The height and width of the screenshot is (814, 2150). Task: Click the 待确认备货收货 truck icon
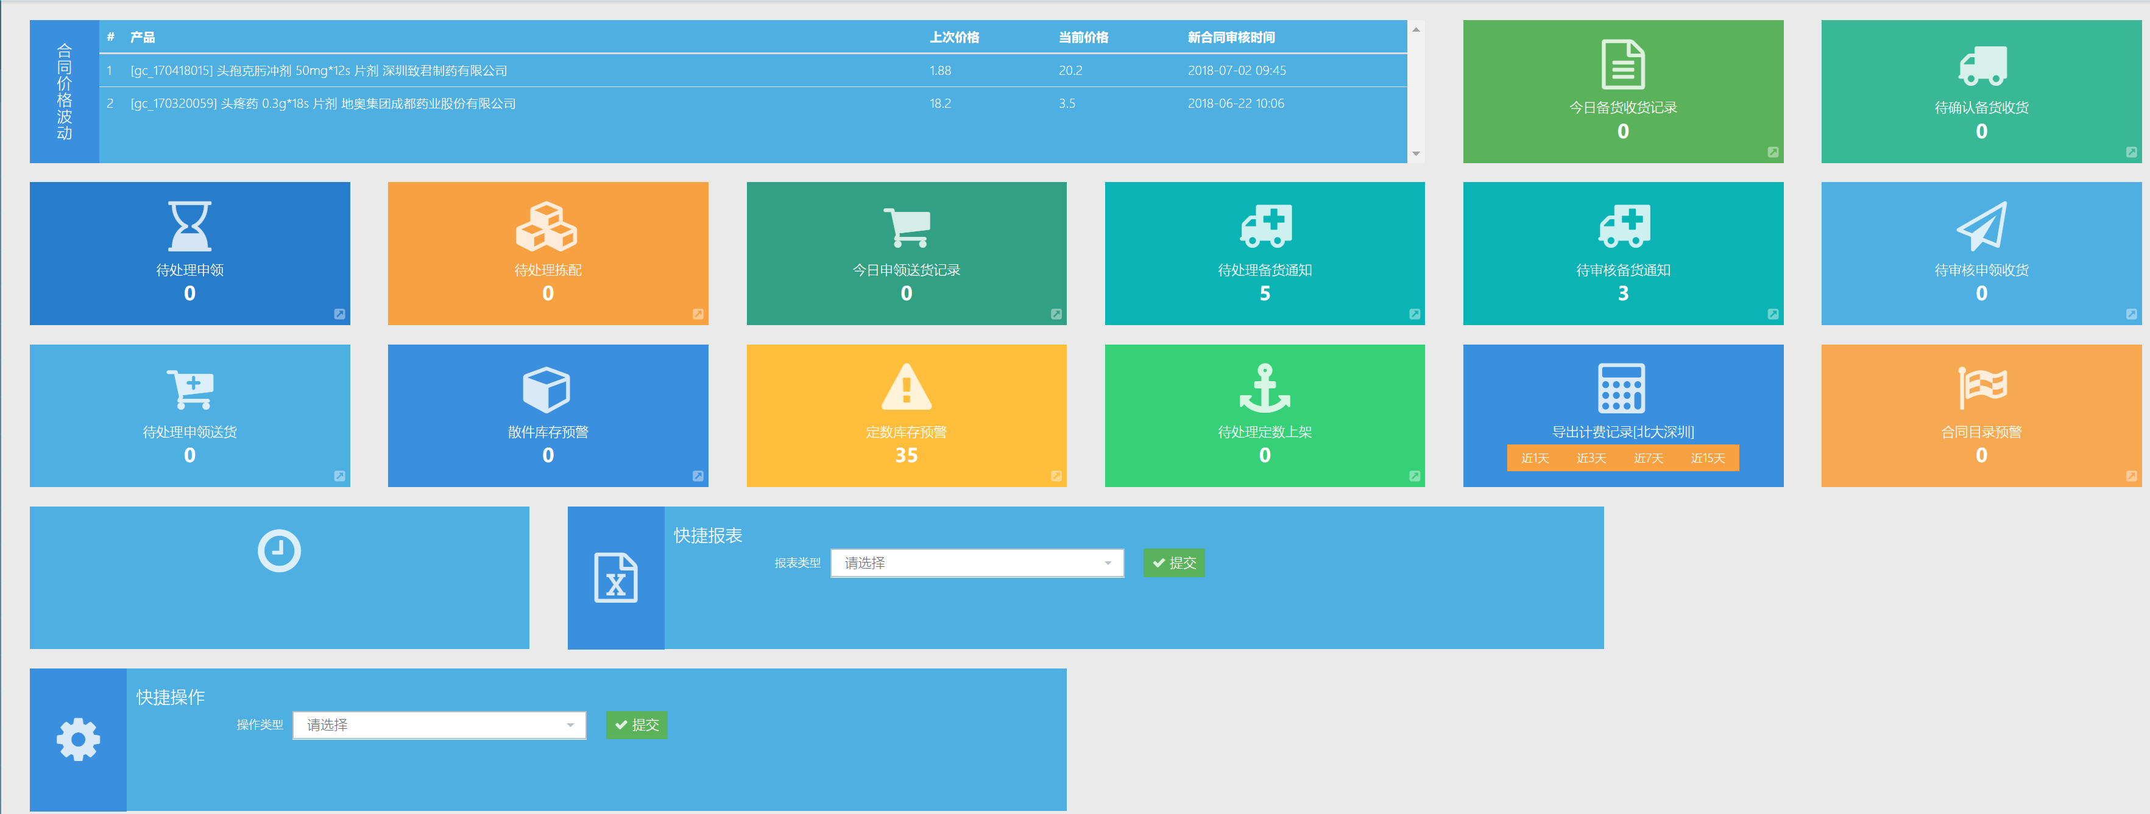[1982, 65]
